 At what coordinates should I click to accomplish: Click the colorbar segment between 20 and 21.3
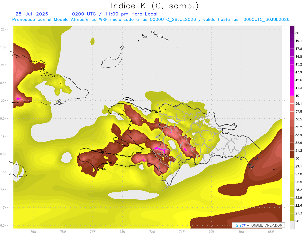(x=292, y=217)
